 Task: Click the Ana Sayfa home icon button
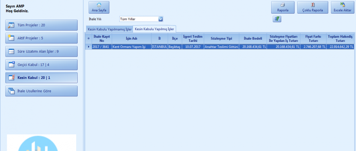coord(99,8)
